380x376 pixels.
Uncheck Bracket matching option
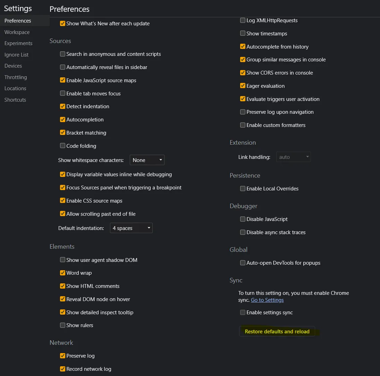pyautogui.click(x=62, y=133)
